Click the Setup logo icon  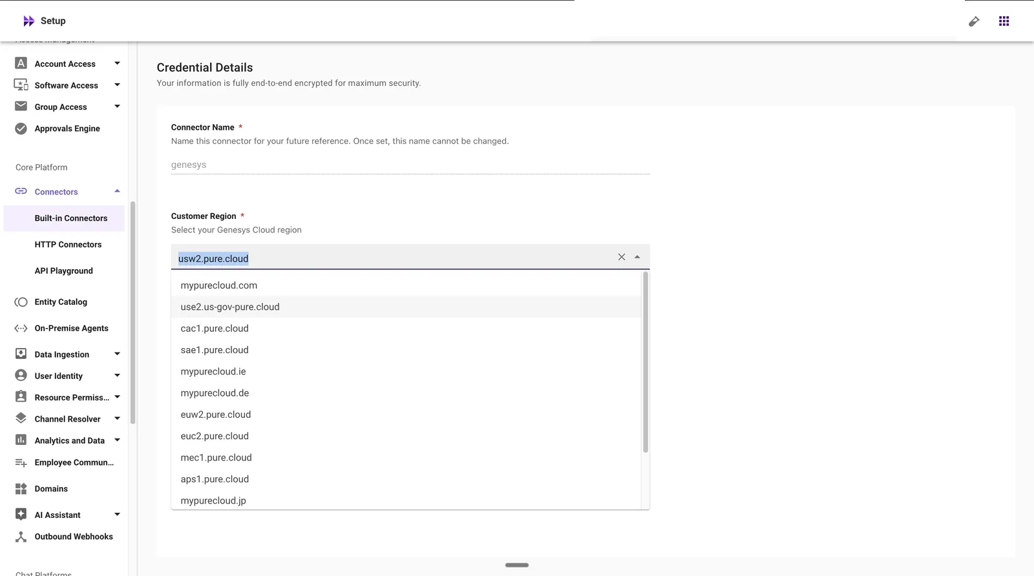28,21
